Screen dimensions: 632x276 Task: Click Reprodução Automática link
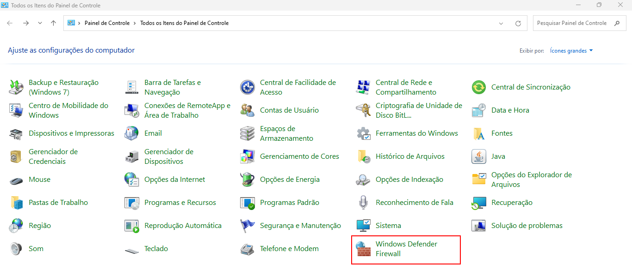(183, 226)
